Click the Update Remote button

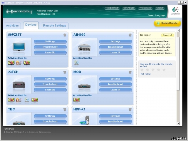point(167,23)
